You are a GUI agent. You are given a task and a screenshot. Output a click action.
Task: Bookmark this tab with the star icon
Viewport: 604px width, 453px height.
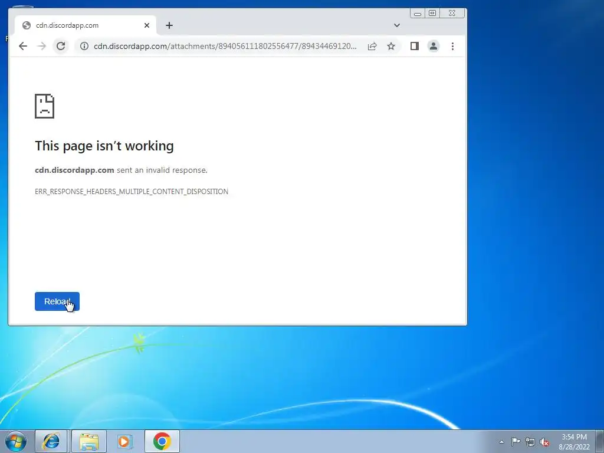click(391, 46)
